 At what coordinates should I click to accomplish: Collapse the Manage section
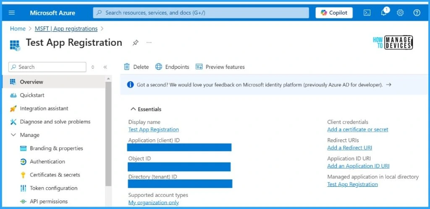[13, 135]
